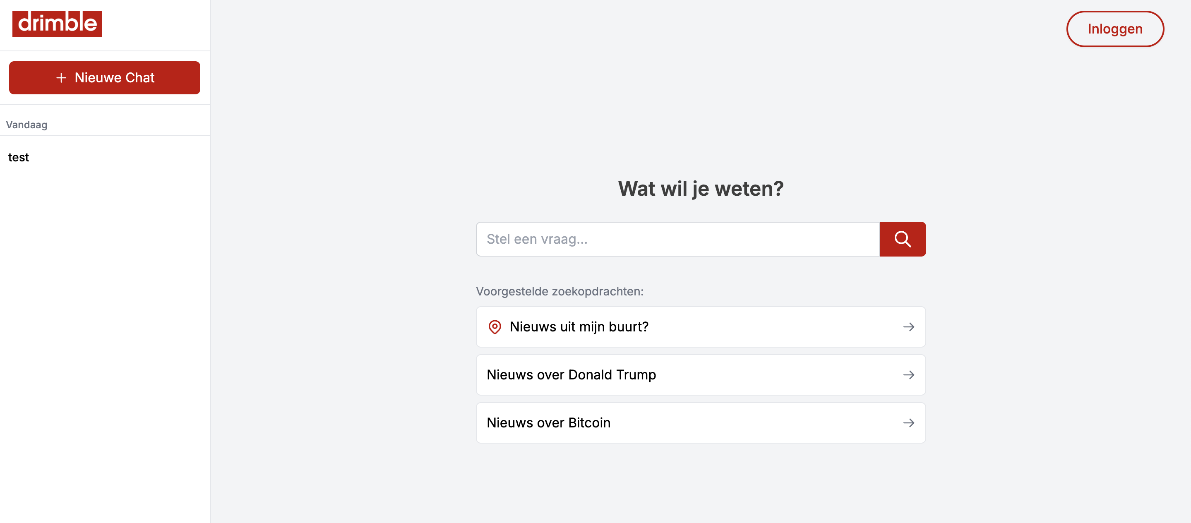
Task: Select the 'Nieuws over Donald Trump' suggestion
Action: click(571, 375)
